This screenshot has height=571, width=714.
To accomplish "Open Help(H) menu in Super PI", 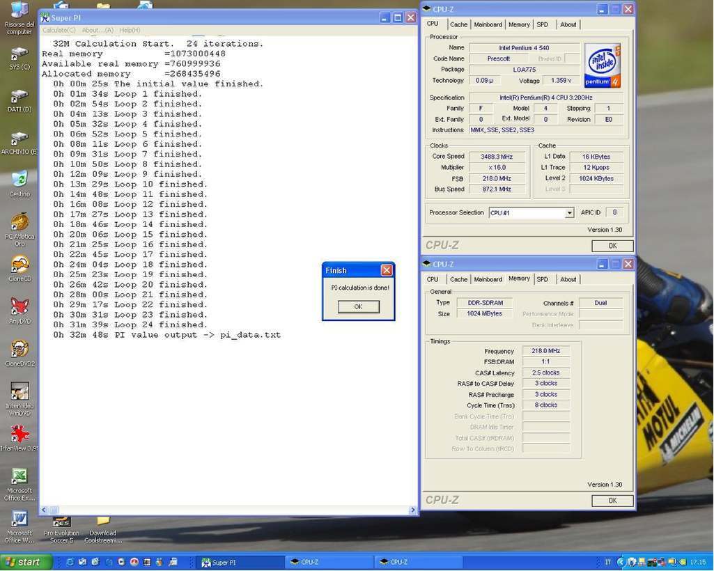I will [x=130, y=30].
